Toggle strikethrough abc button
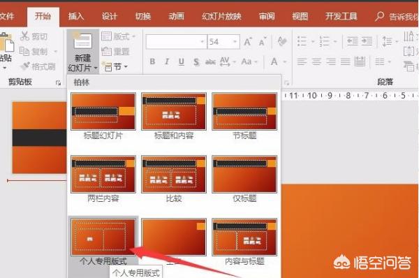 [x=210, y=61]
